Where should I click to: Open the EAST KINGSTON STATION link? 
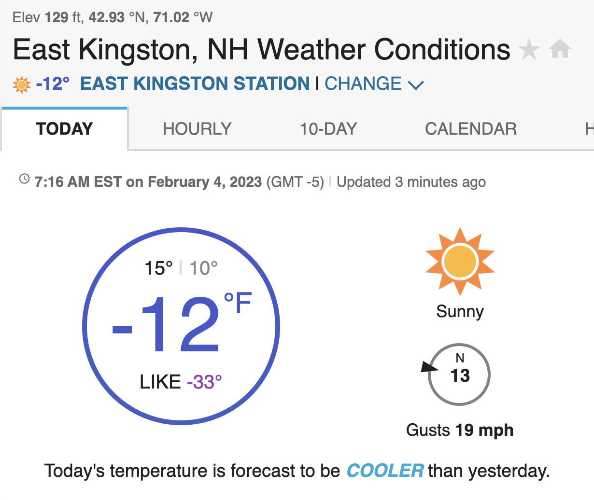[x=195, y=84]
